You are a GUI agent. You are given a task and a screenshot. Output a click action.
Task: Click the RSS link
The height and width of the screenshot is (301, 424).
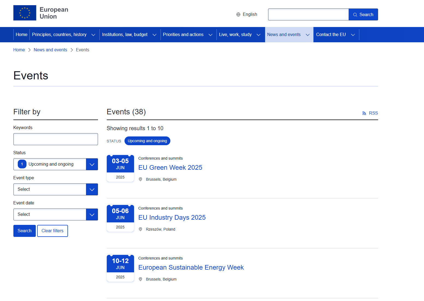point(373,113)
